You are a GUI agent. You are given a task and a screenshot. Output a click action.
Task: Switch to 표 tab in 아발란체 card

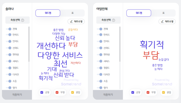pos(163,13)
